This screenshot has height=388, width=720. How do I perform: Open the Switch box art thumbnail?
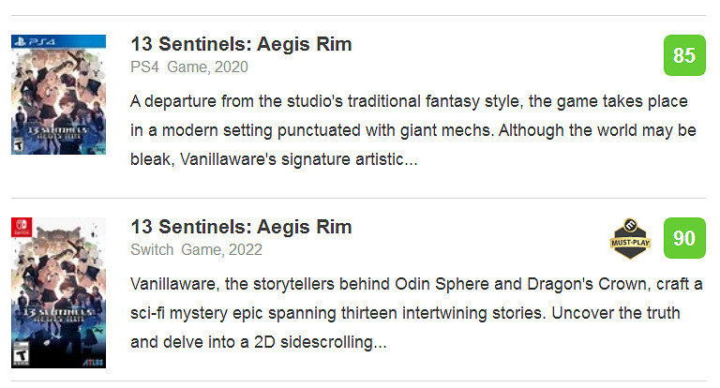pyautogui.click(x=58, y=292)
